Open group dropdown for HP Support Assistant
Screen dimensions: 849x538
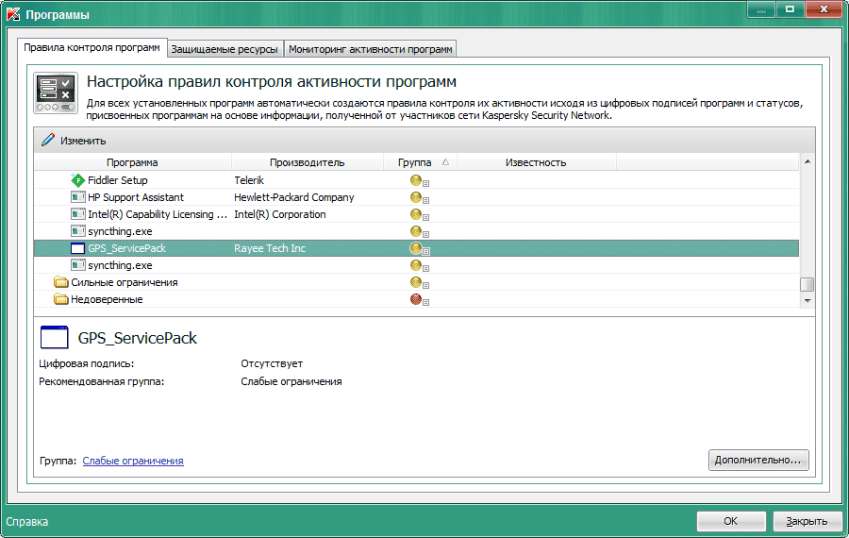click(x=426, y=199)
